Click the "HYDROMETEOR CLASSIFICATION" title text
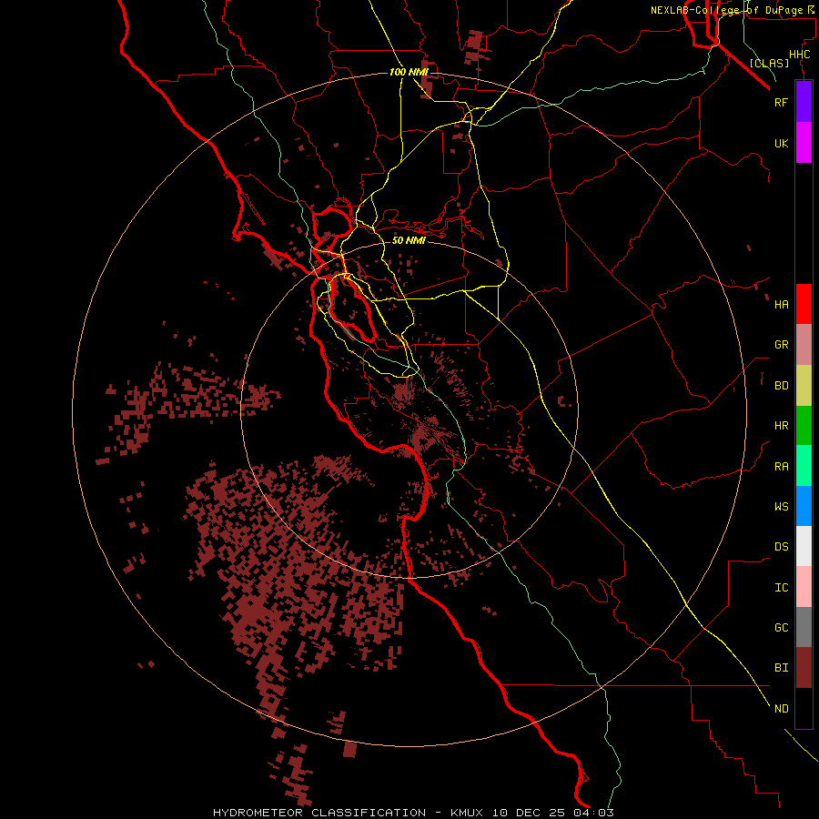819x819 pixels. 319,813
